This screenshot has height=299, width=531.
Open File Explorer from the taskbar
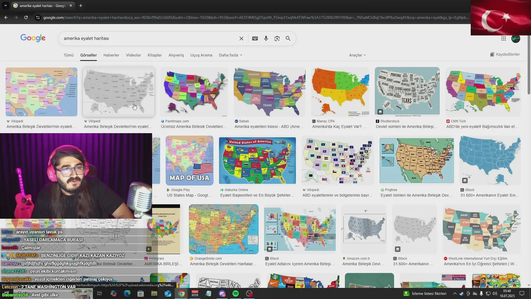(x=154, y=294)
